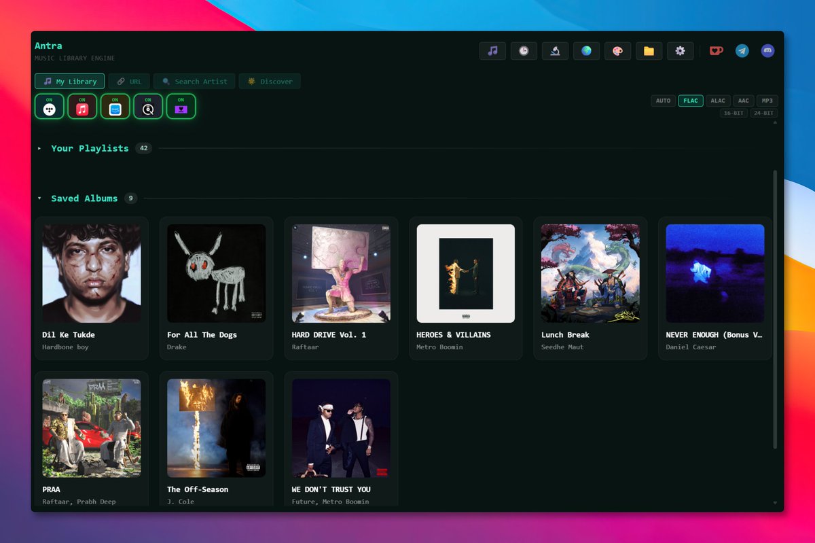This screenshot has height=543, width=815.
Task: Select AAC format option
Action: [x=743, y=101]
